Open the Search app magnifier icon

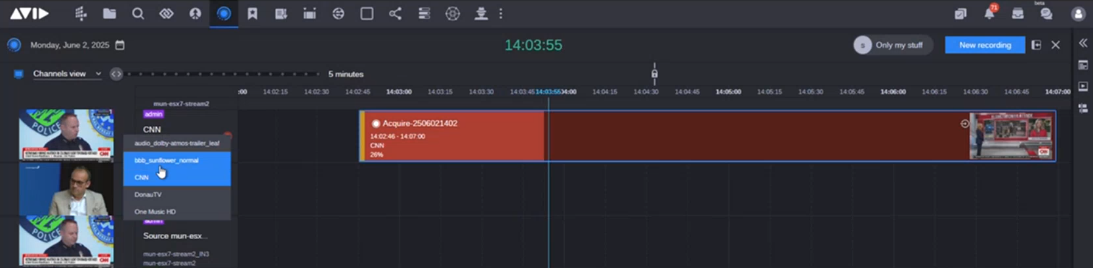coord(138,13)
